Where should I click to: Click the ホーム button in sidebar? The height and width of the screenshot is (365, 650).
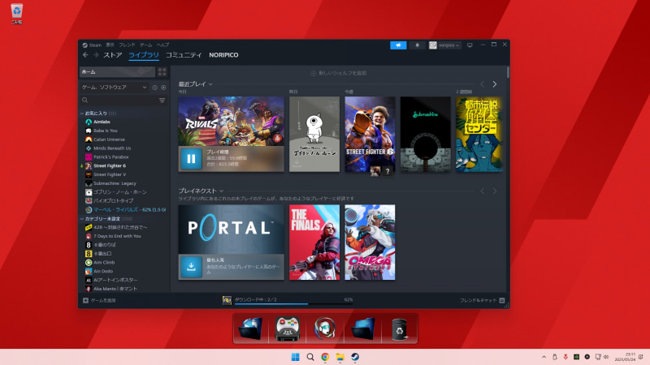pos(117,71)
